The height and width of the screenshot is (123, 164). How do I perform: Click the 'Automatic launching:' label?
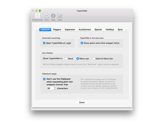(51, 38)
